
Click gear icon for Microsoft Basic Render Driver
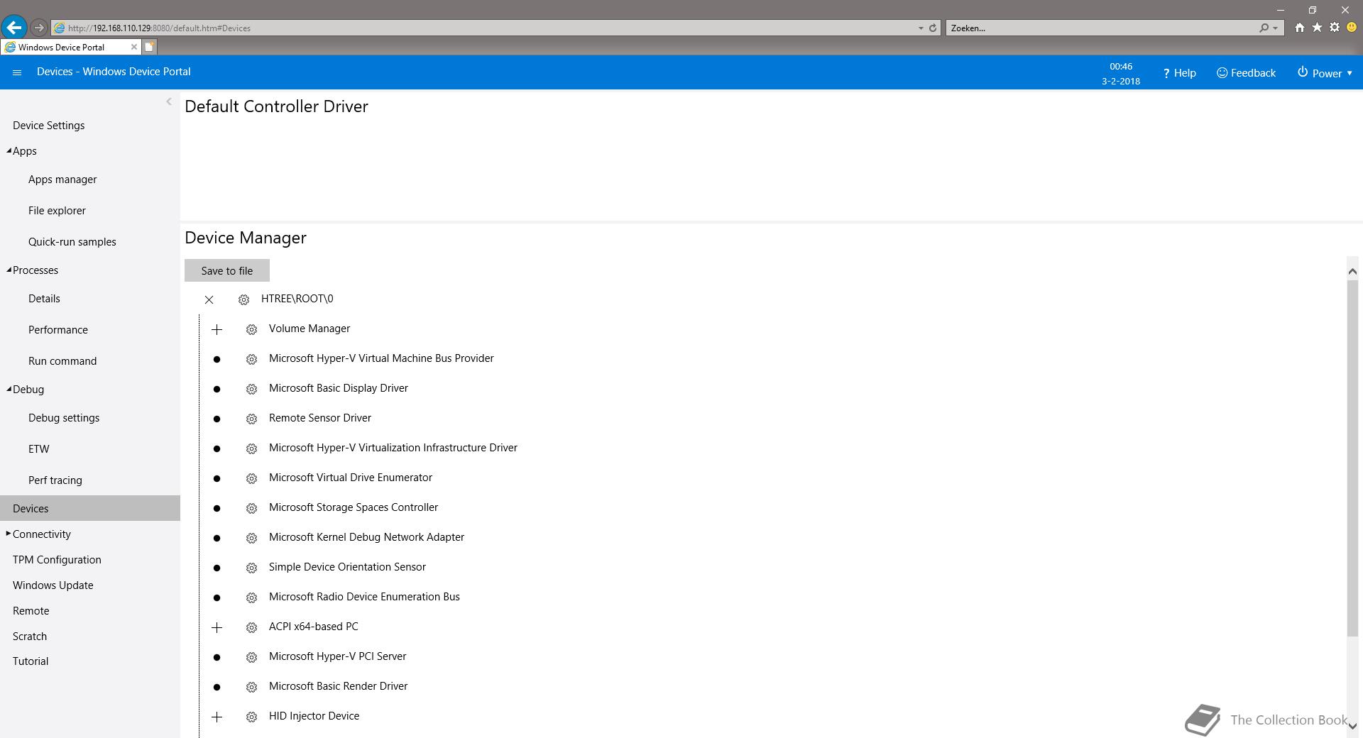coord(251,687)
